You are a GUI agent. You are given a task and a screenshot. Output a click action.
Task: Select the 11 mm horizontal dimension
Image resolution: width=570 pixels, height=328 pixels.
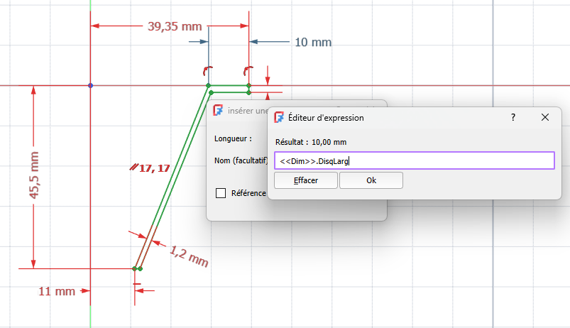pos(56,291)
